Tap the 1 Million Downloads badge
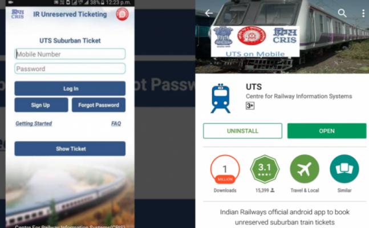Screen dimensions: 369x228 coord(225,169)
